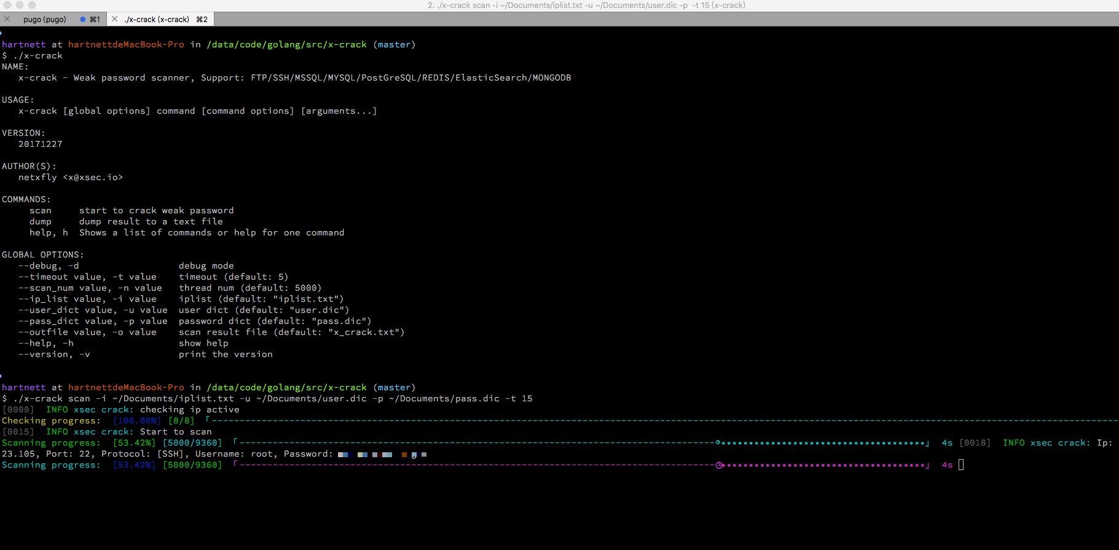This screenshot has width=1119, height=550.
Task: Click the x-crack usage syntax line
Action: click(198, 111)
